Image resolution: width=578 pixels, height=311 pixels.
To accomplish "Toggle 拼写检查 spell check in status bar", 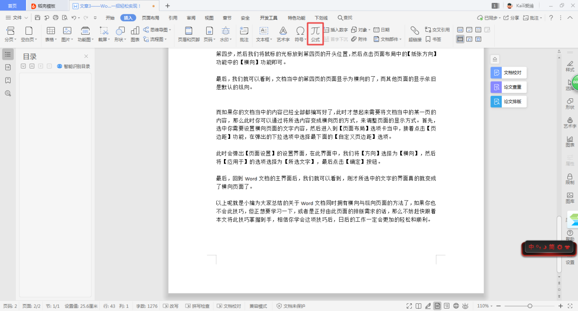I will 197,306.
